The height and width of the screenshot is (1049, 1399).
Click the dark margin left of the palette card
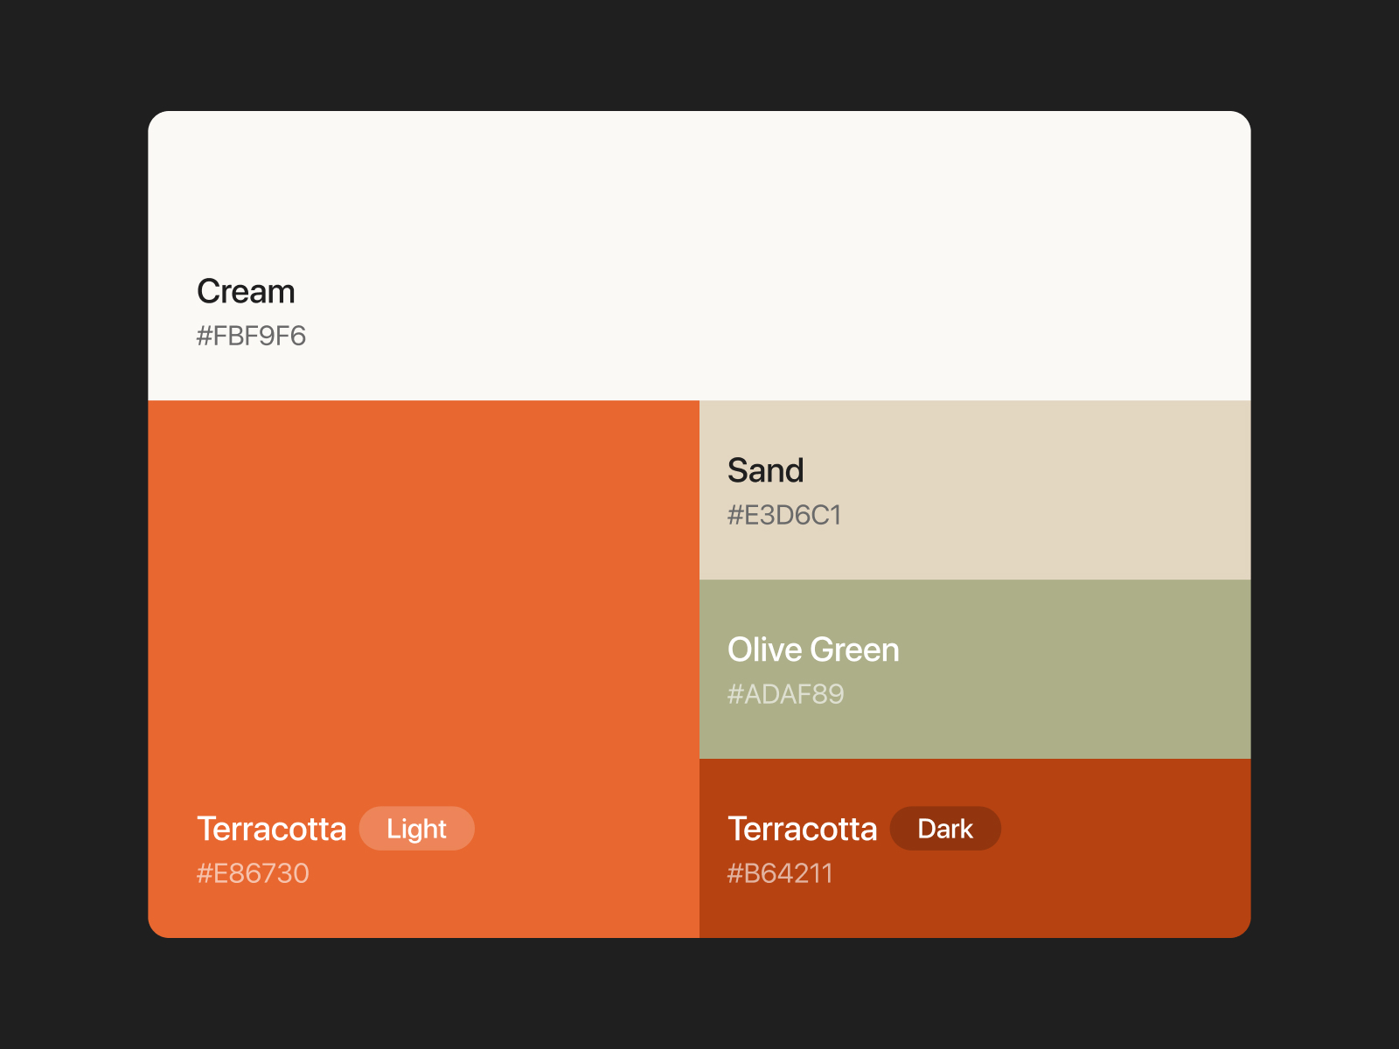click(73, 524)
